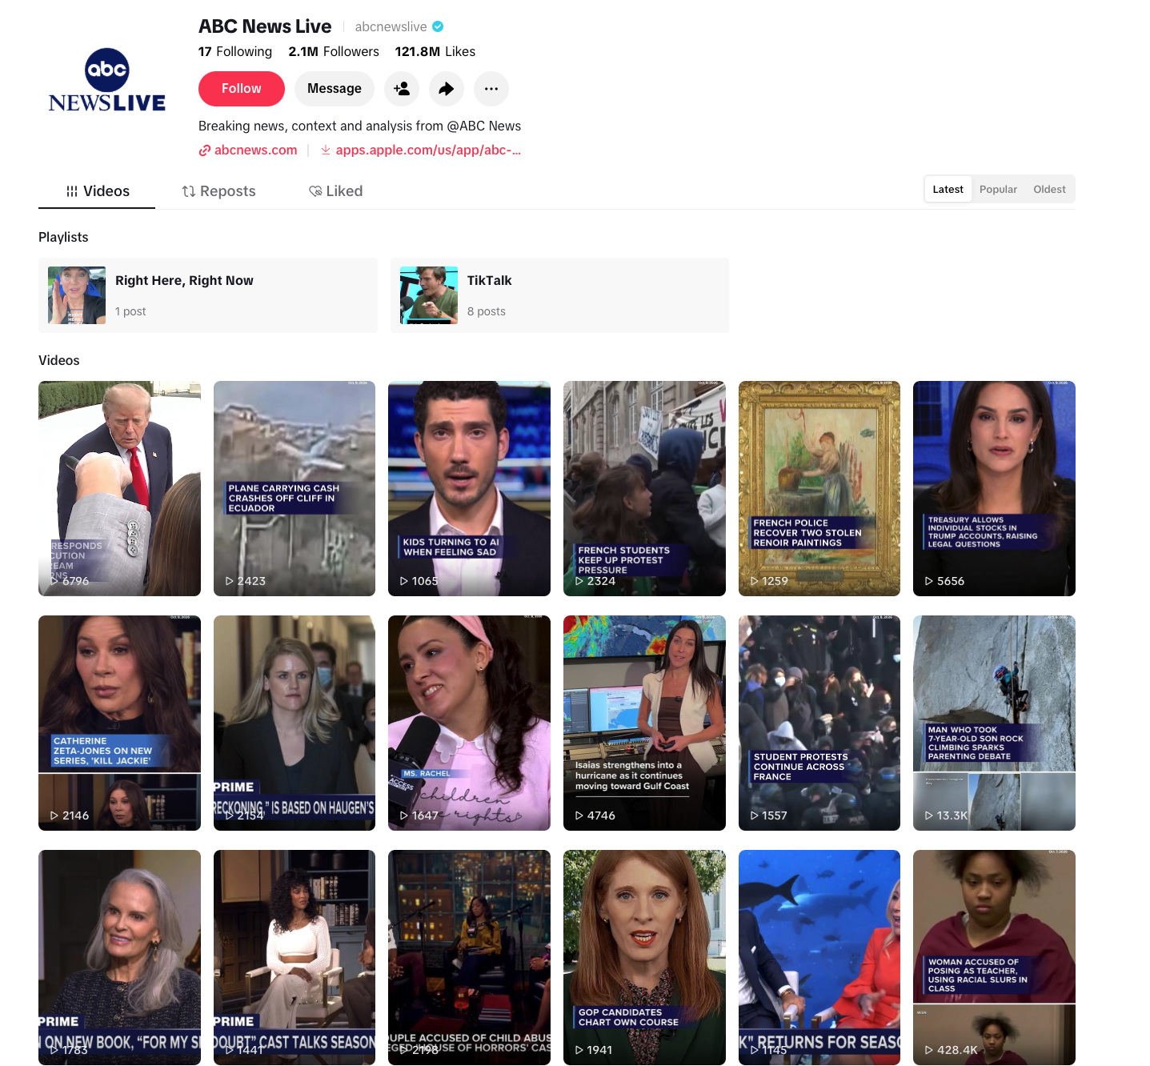1150x1066 pixels.
Task: Play the new book video with 1783 views
Action: (119, 957)
